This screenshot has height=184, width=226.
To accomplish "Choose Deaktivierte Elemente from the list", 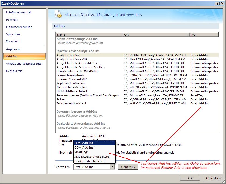I will [x=94, y=161].
